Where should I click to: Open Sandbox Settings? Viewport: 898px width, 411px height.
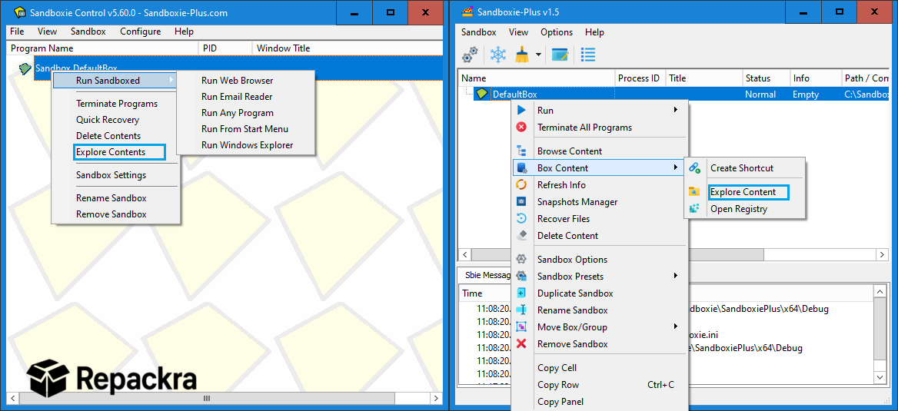[111, 175]
